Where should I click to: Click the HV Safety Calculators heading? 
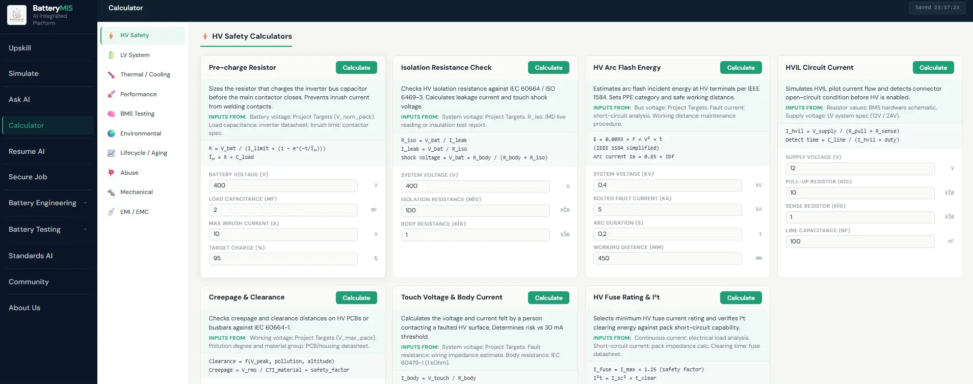click(x=252, y=36)
